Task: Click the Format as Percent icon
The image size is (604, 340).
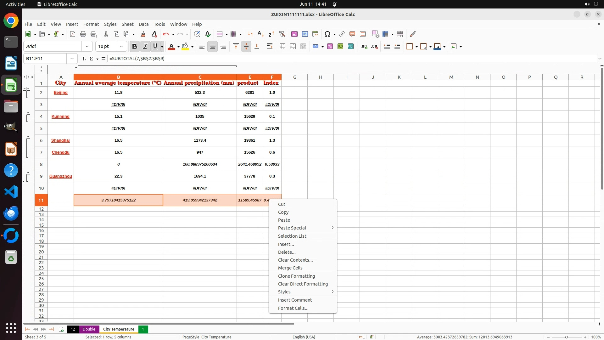Action: [330, 46]
